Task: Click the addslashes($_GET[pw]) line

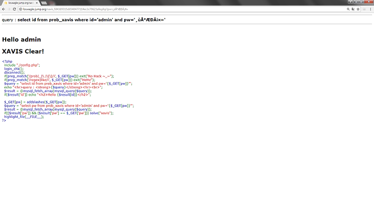Action: 35,102
